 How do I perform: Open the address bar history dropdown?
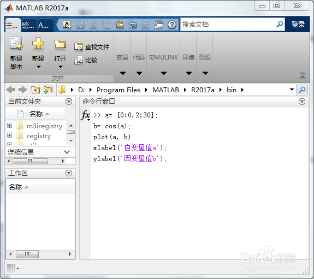[x=292, y=90]
